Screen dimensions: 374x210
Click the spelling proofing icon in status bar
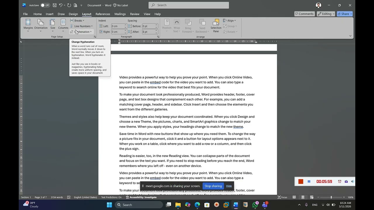click(x=69, y=197)
